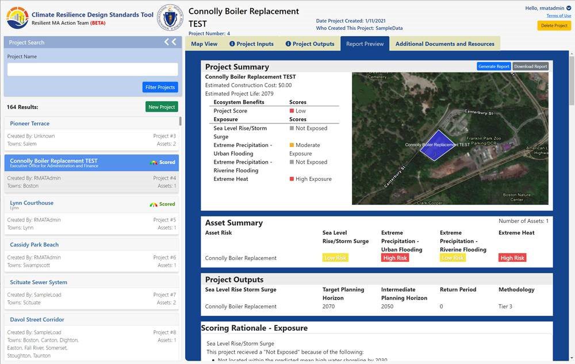Open Additional Documents and Resources tab
Screen dimensions: 575x364
pos(445,44)
